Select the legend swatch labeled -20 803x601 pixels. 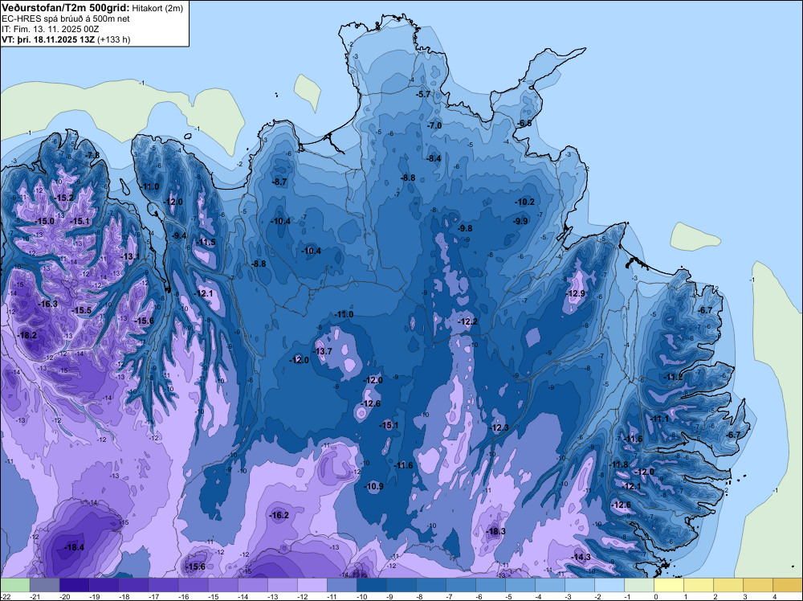(74, 585)
